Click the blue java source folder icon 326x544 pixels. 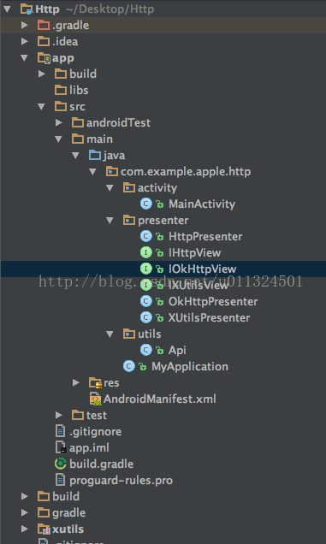[x=95, y=155]
